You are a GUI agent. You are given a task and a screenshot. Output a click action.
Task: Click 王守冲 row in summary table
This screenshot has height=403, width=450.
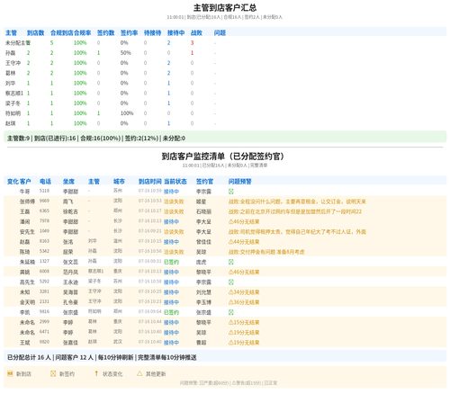coord(225,63)
